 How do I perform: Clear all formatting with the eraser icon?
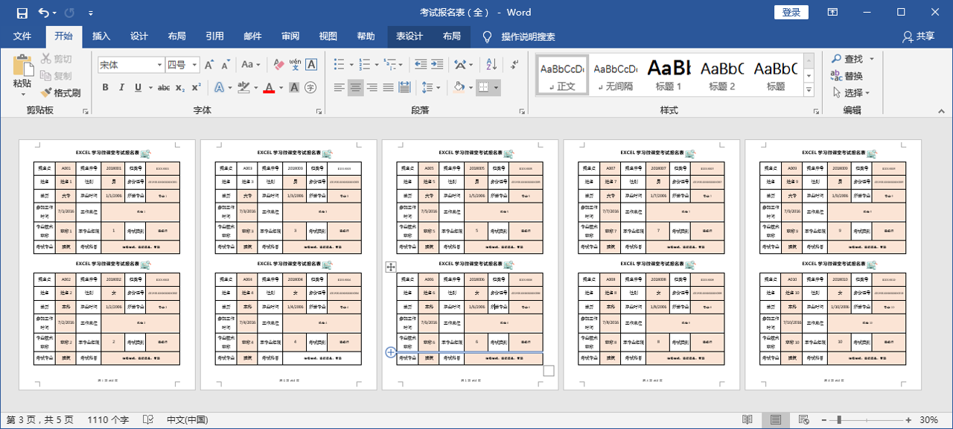click(279, 65)
